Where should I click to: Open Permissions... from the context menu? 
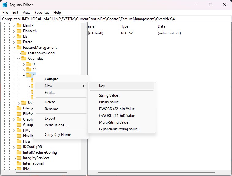pos(61,125)
